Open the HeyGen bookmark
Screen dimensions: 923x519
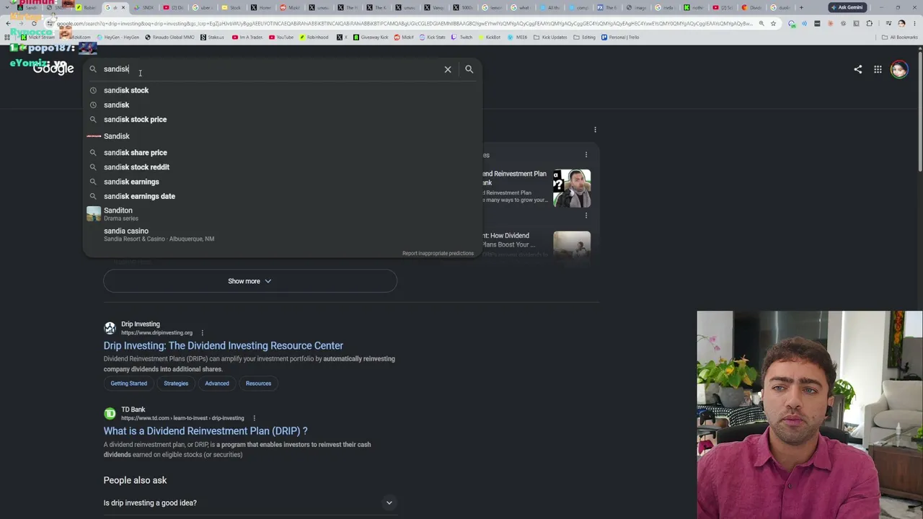coord(118,37)
